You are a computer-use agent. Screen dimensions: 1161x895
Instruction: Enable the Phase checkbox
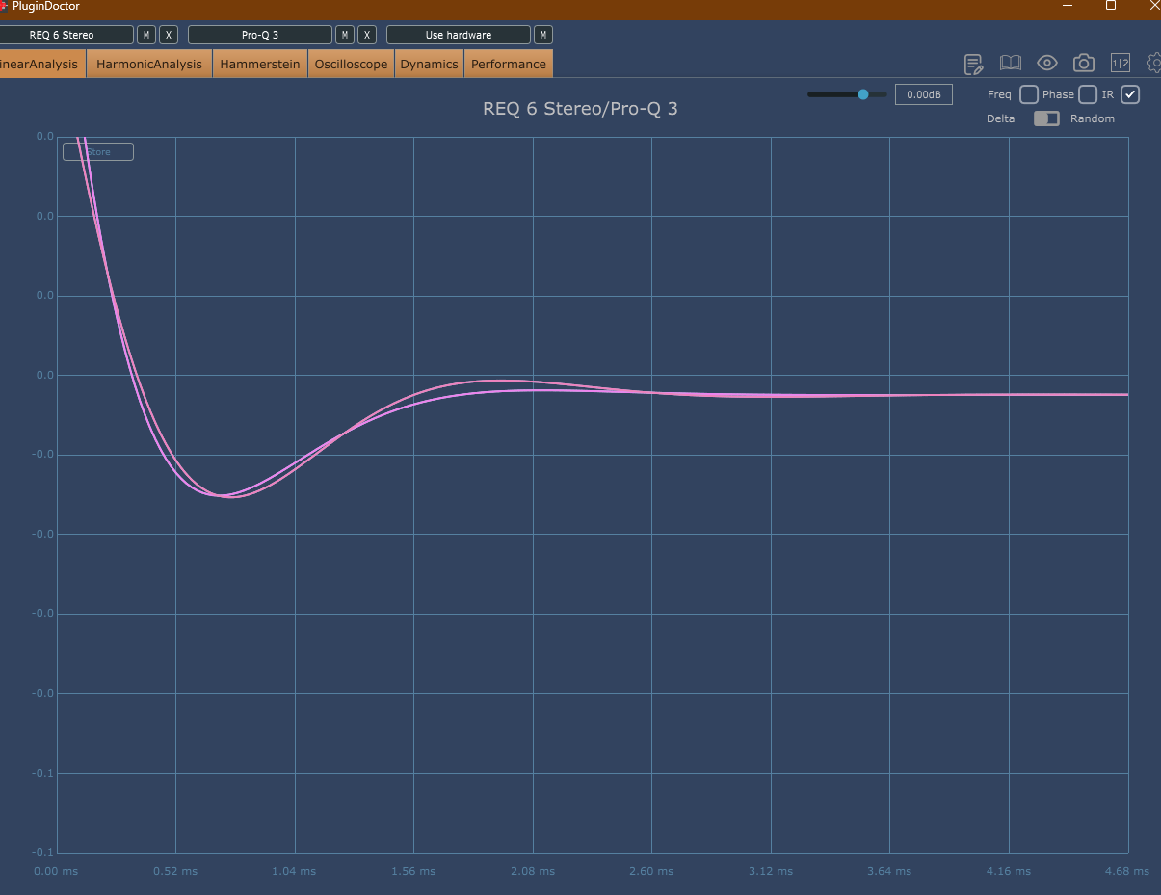coord(1088,94)
